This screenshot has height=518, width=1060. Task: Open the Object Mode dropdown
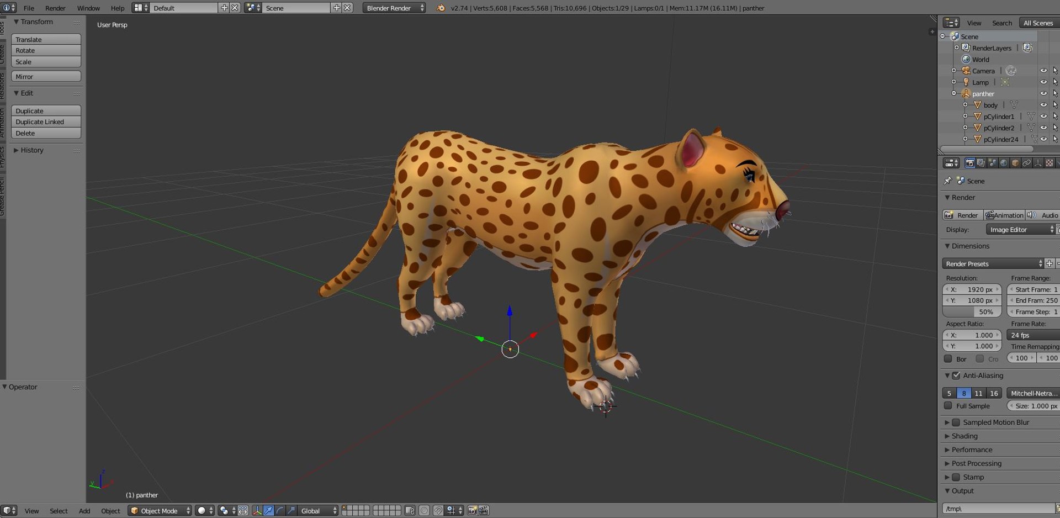pyautogui.click(x=160, y=511)
